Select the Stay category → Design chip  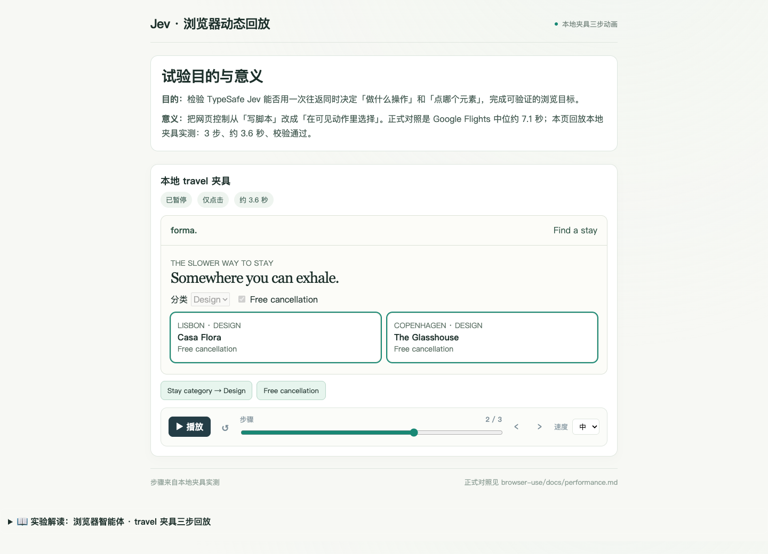pyautogui.click(x=206, y=390)
